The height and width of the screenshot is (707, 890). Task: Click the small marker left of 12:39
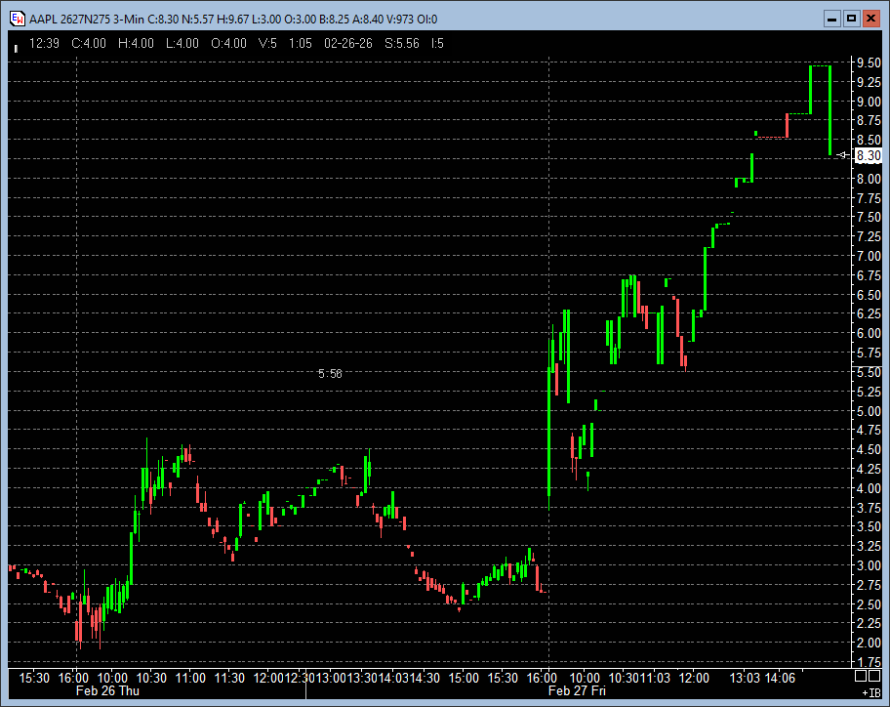pos(17,45)
